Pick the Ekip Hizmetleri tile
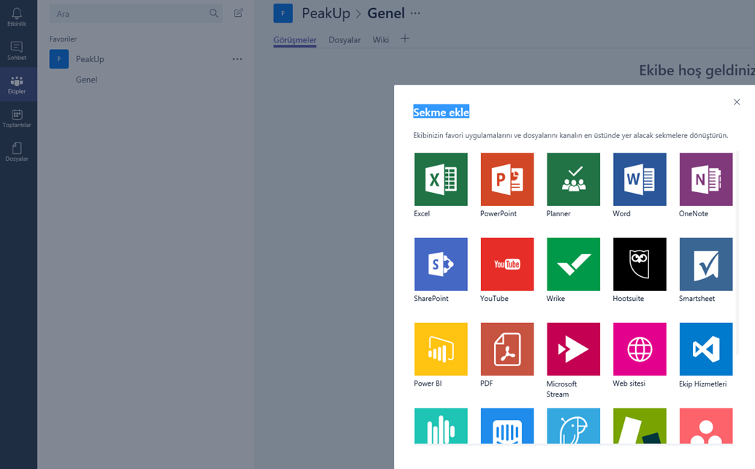 pyautogui.click(x=706, y=349)
